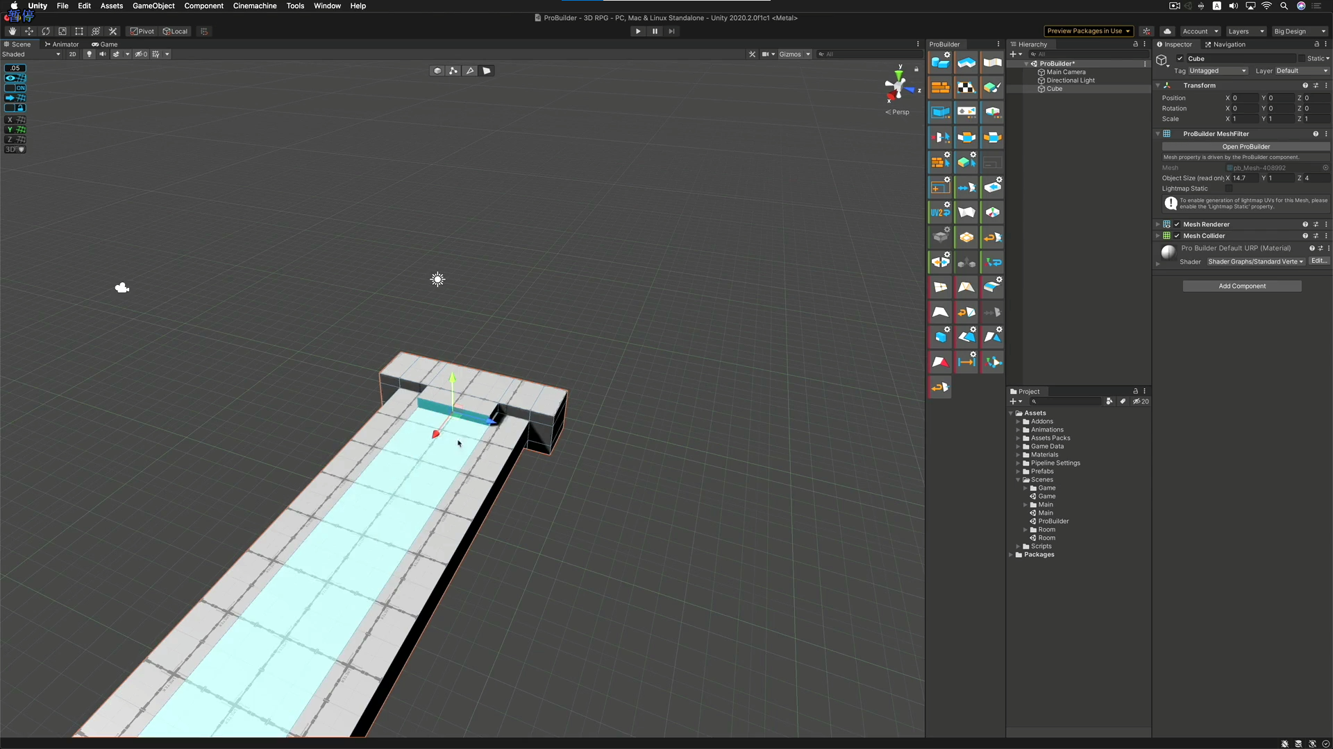The width and height of the screenshot is (1333, 749).
Task: Disable the Mesh Collider component
Action: tap(1176, 236)
